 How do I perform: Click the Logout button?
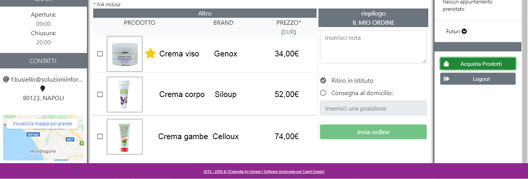tap(478, 79)
